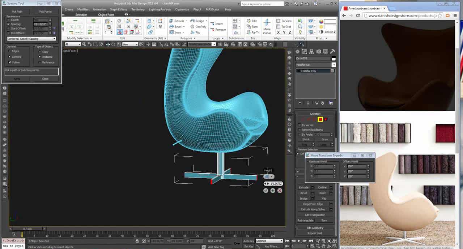Click the object color swatch beside the name field
463x249 pixels.
[x=334, y=58]
